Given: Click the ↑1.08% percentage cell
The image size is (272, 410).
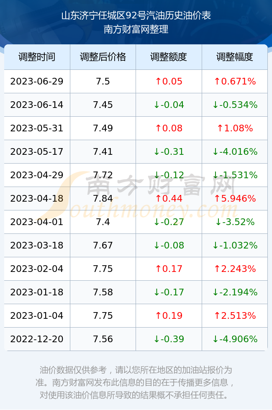Looking at the screenshot, I should 235,128.
